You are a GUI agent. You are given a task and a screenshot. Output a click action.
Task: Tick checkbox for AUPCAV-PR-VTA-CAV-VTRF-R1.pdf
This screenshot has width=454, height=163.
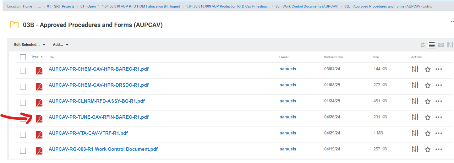click(23, 135)
